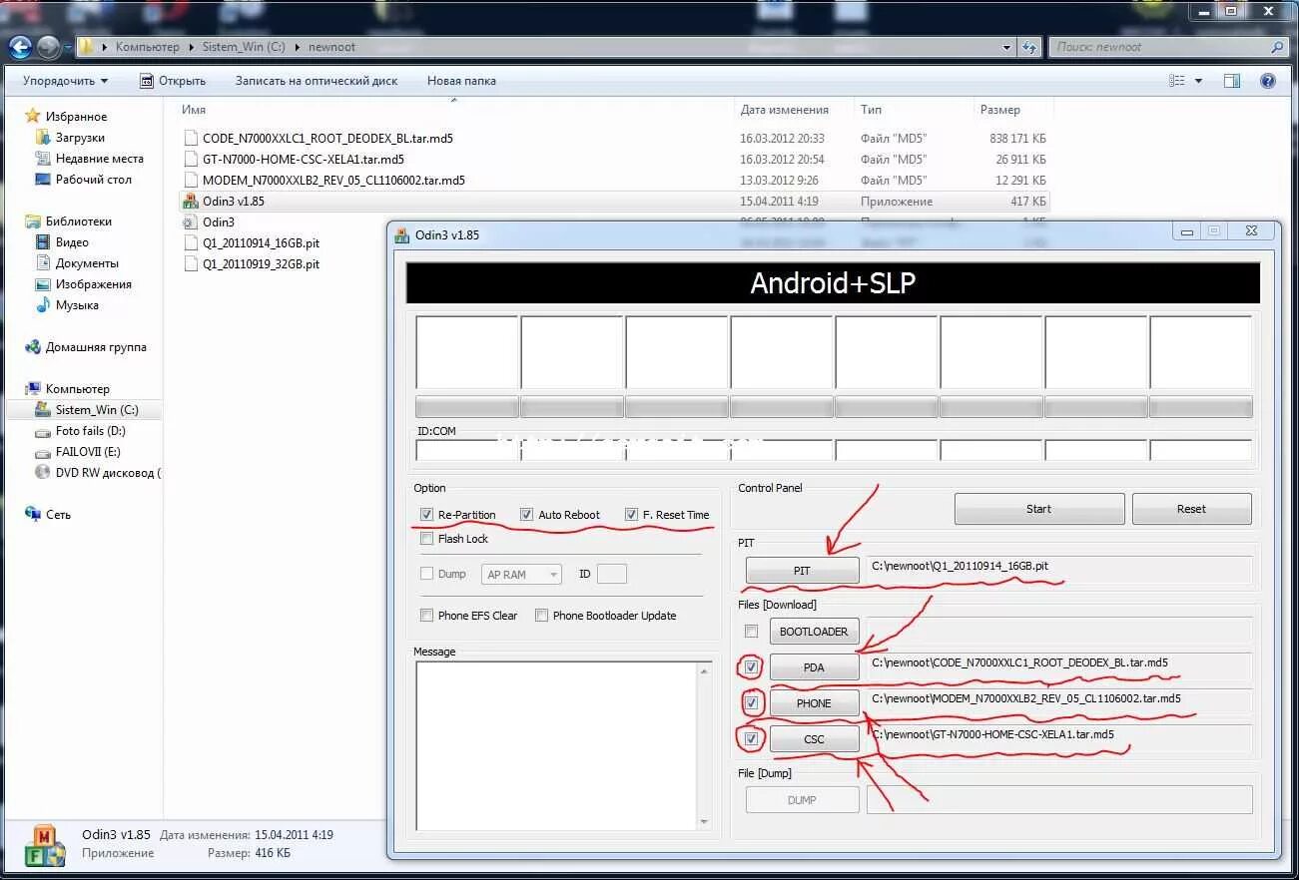Go forward in Explorer navigation
Viewport: 1299px width, 880px height.
tap(48, 47)
